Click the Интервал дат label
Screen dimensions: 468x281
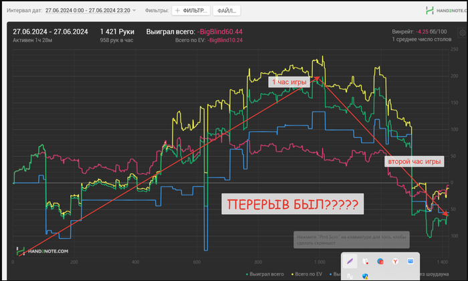24,11
